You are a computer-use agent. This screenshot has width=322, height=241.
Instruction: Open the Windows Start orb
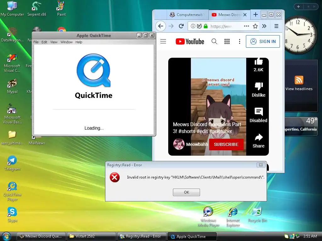coord(6,236)
